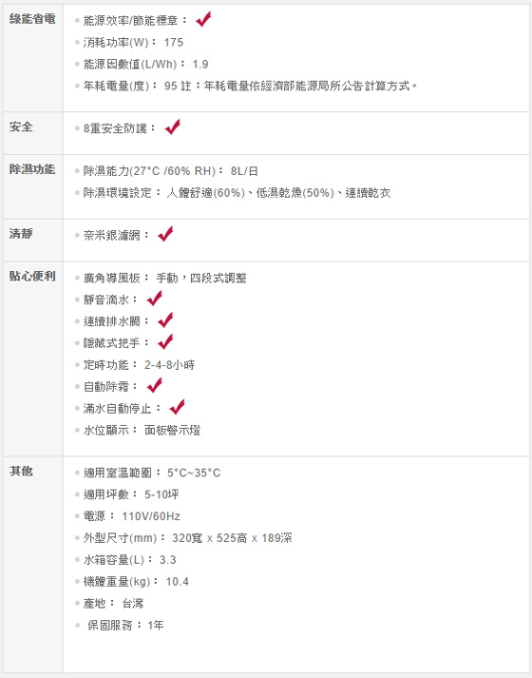Screen dimensions: 532x678
Task: Click the checkmark next to 自動除霜
Action: 155,385
